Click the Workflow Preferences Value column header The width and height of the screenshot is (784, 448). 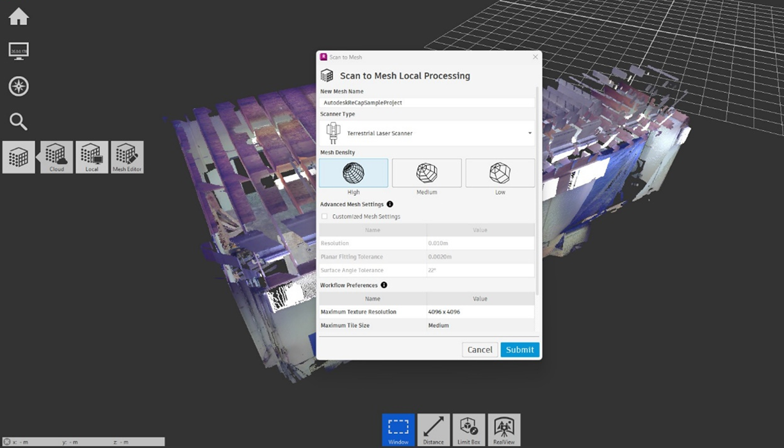(x=480, y=298)
